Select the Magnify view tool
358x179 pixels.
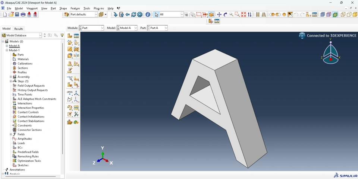coord(231,15)
